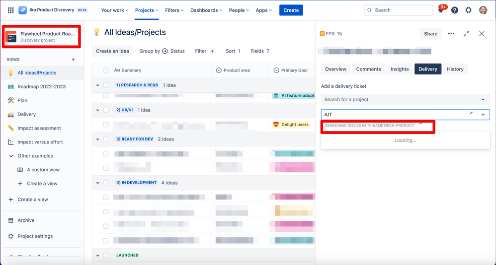Click the blue Create button
496x265 pixels.
point(291,10)
